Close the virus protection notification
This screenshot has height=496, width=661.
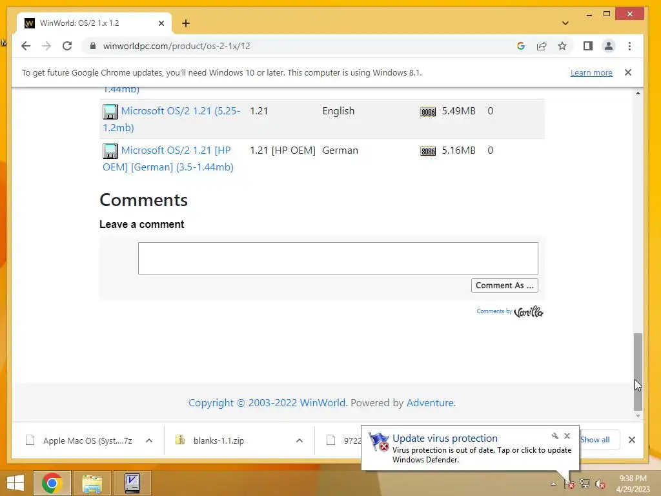click(x=567, y=436)
